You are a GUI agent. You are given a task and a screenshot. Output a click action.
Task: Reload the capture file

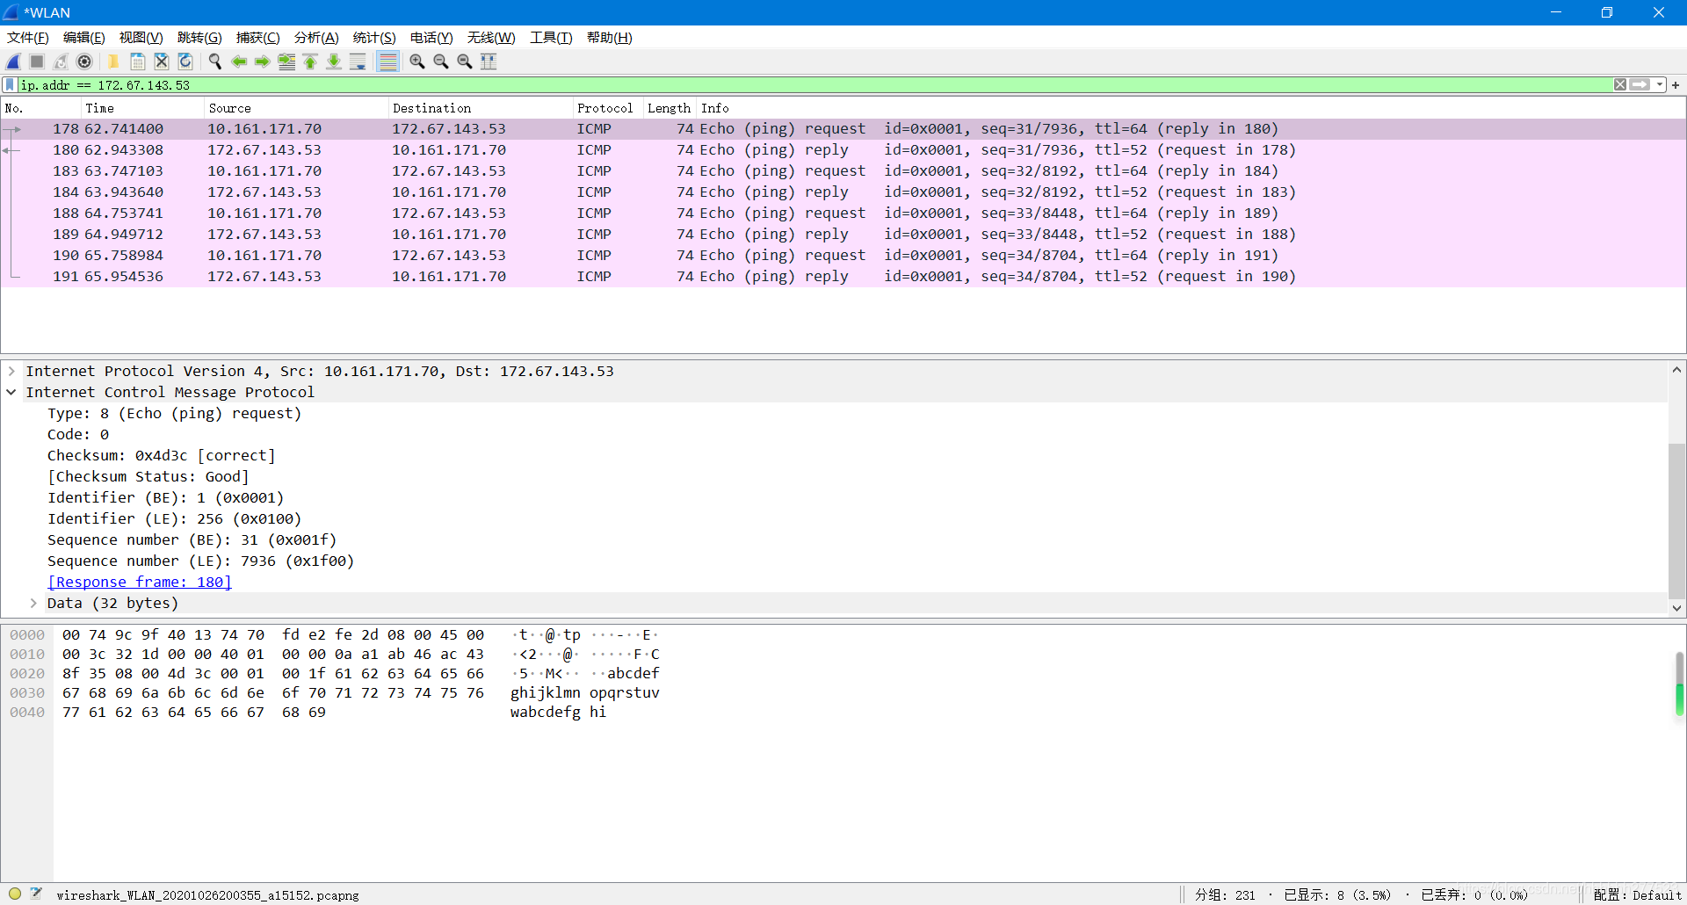pos(185,62)
